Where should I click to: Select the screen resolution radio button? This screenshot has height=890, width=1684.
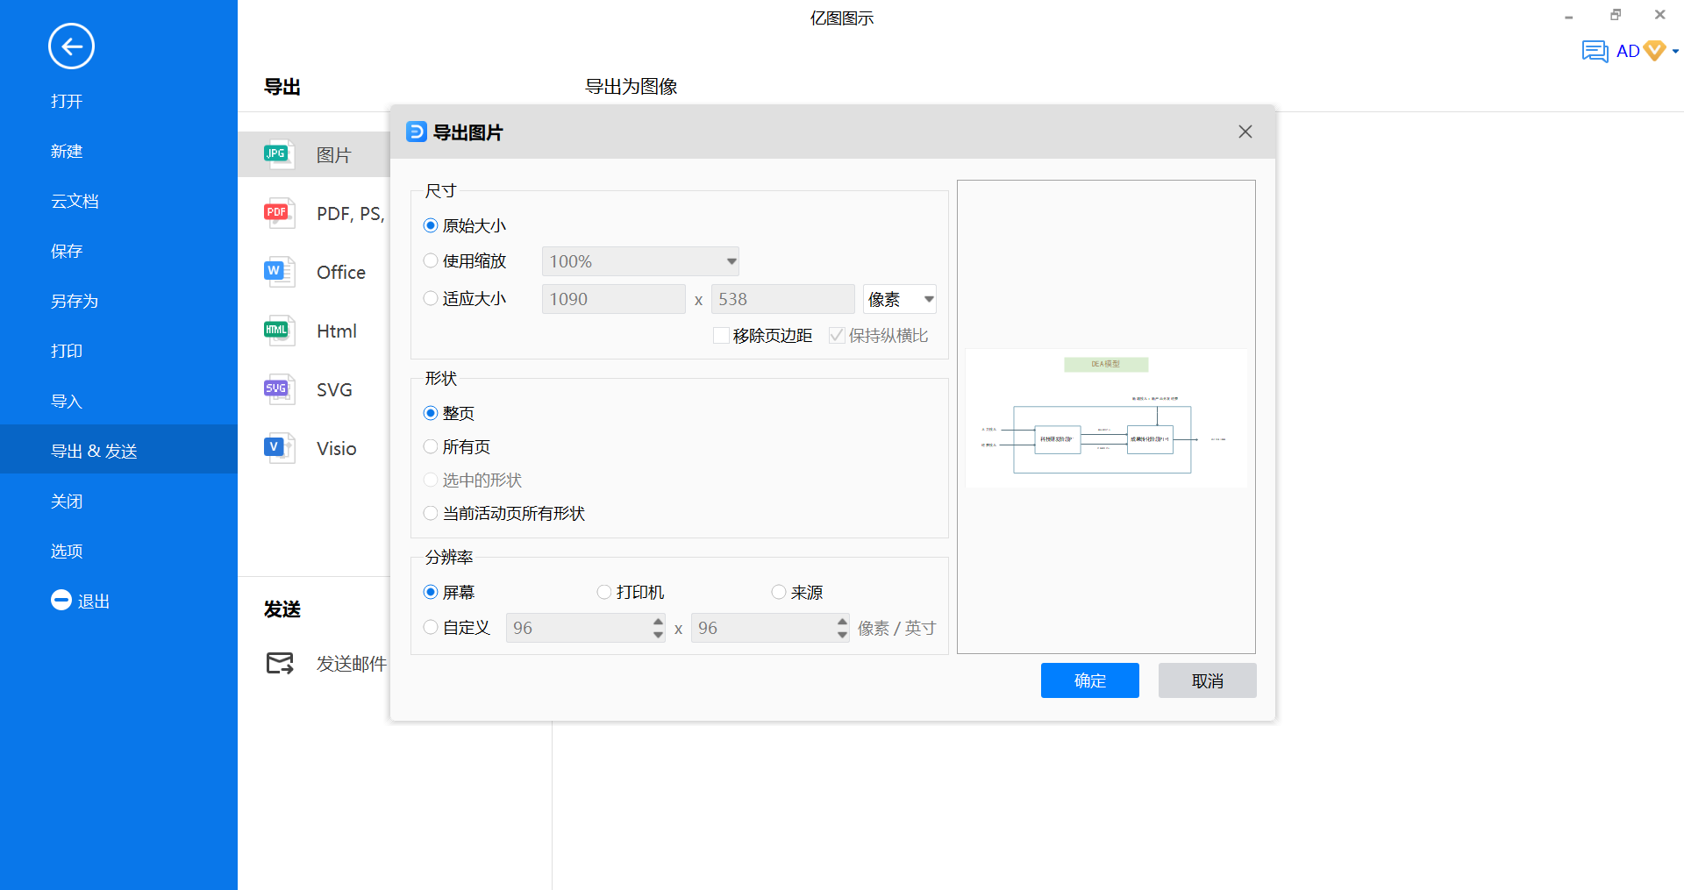pyautogui.click(x=431, y=592)
